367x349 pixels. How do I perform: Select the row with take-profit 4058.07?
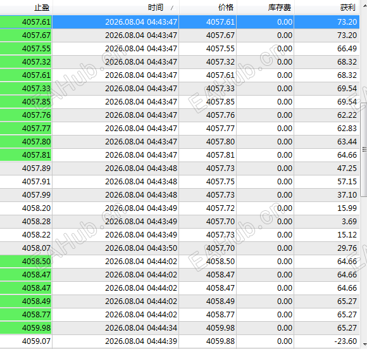[x=180, y=248]
